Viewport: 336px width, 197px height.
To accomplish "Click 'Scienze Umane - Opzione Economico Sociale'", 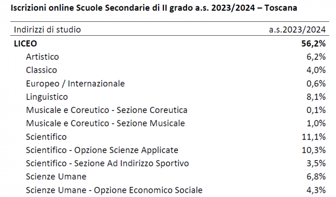I will pos(114,190).
